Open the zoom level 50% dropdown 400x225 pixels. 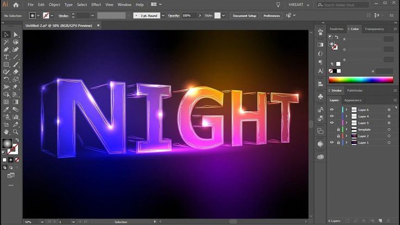point(42,222)
